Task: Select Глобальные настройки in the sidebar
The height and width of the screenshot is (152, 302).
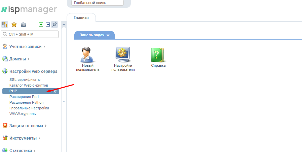Action: coord(29,108)
